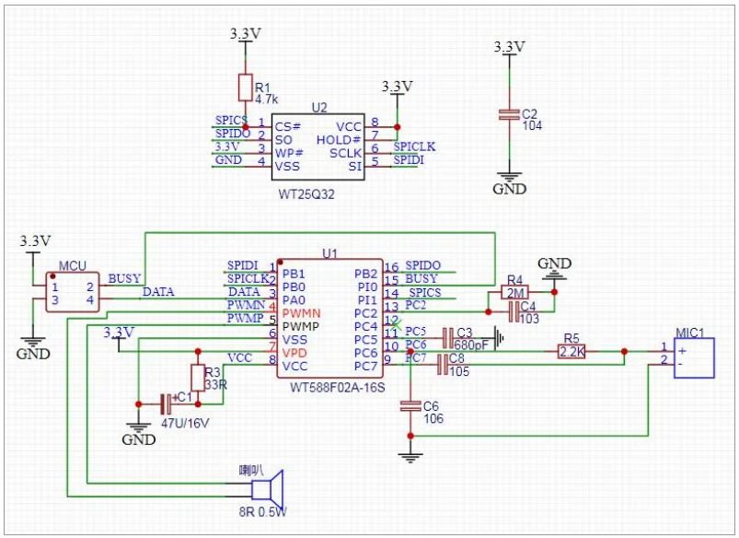Click the capacitor C6 labeled 106

tap(410, 405)
